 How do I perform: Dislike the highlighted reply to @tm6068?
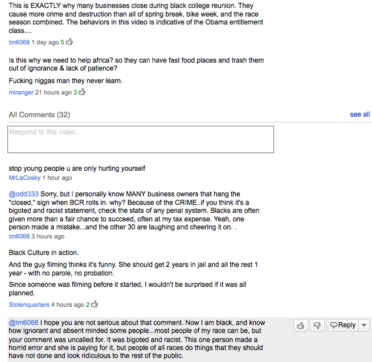(317, 325)
